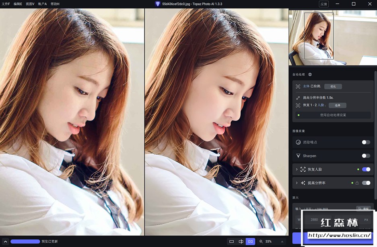
Task: Click the 恢复人脸 face frame icon
Action: click(x=303, y=169)
